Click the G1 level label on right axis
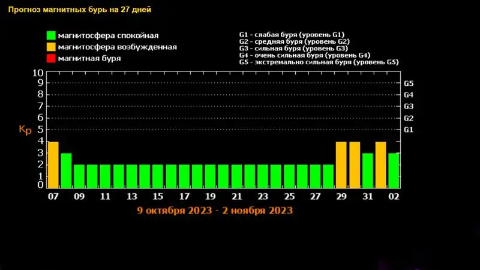Viewport: 480px width, 270px height. coord(409,130)
